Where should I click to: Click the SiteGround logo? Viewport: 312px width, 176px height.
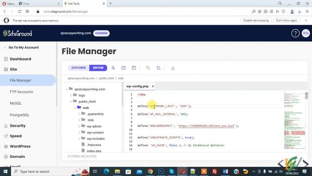coord(18,33)
